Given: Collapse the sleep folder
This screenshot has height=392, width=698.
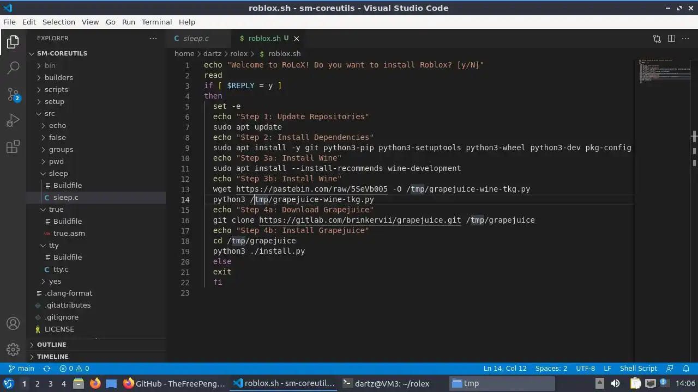Looking at the screenshot, I should (x=96, y=173).
